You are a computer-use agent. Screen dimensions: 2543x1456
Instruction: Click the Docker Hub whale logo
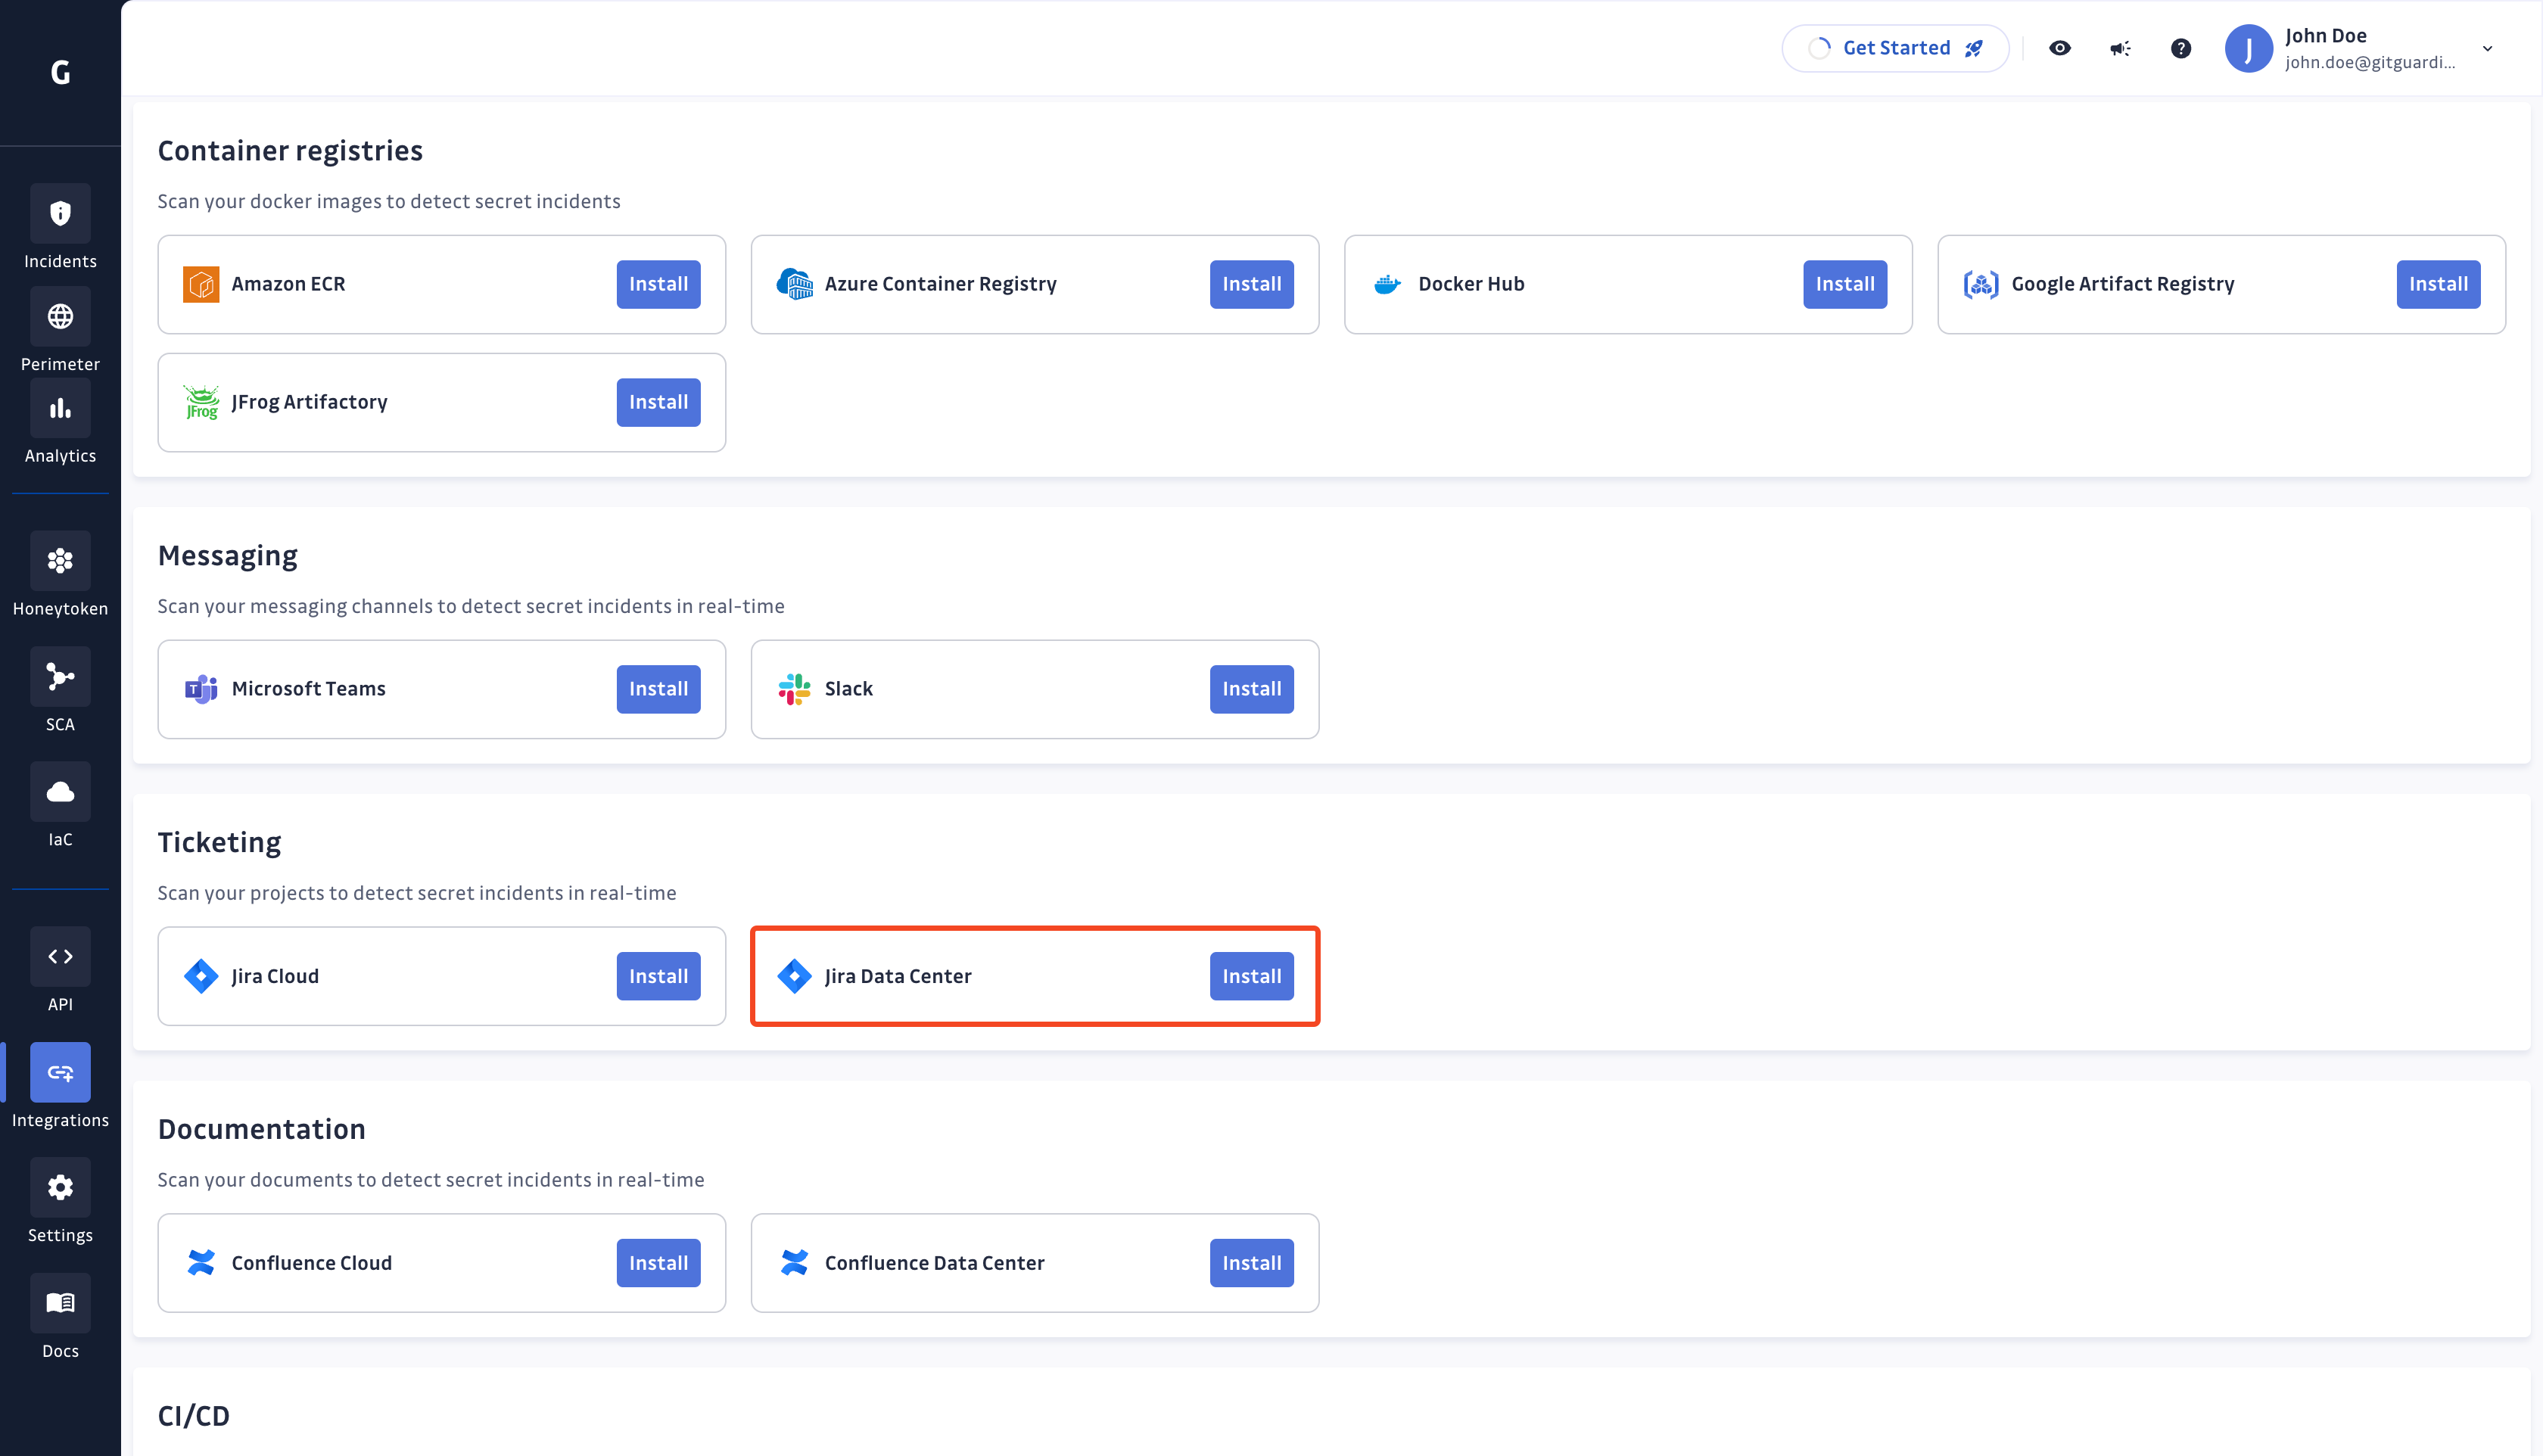tap(1388, 284)
